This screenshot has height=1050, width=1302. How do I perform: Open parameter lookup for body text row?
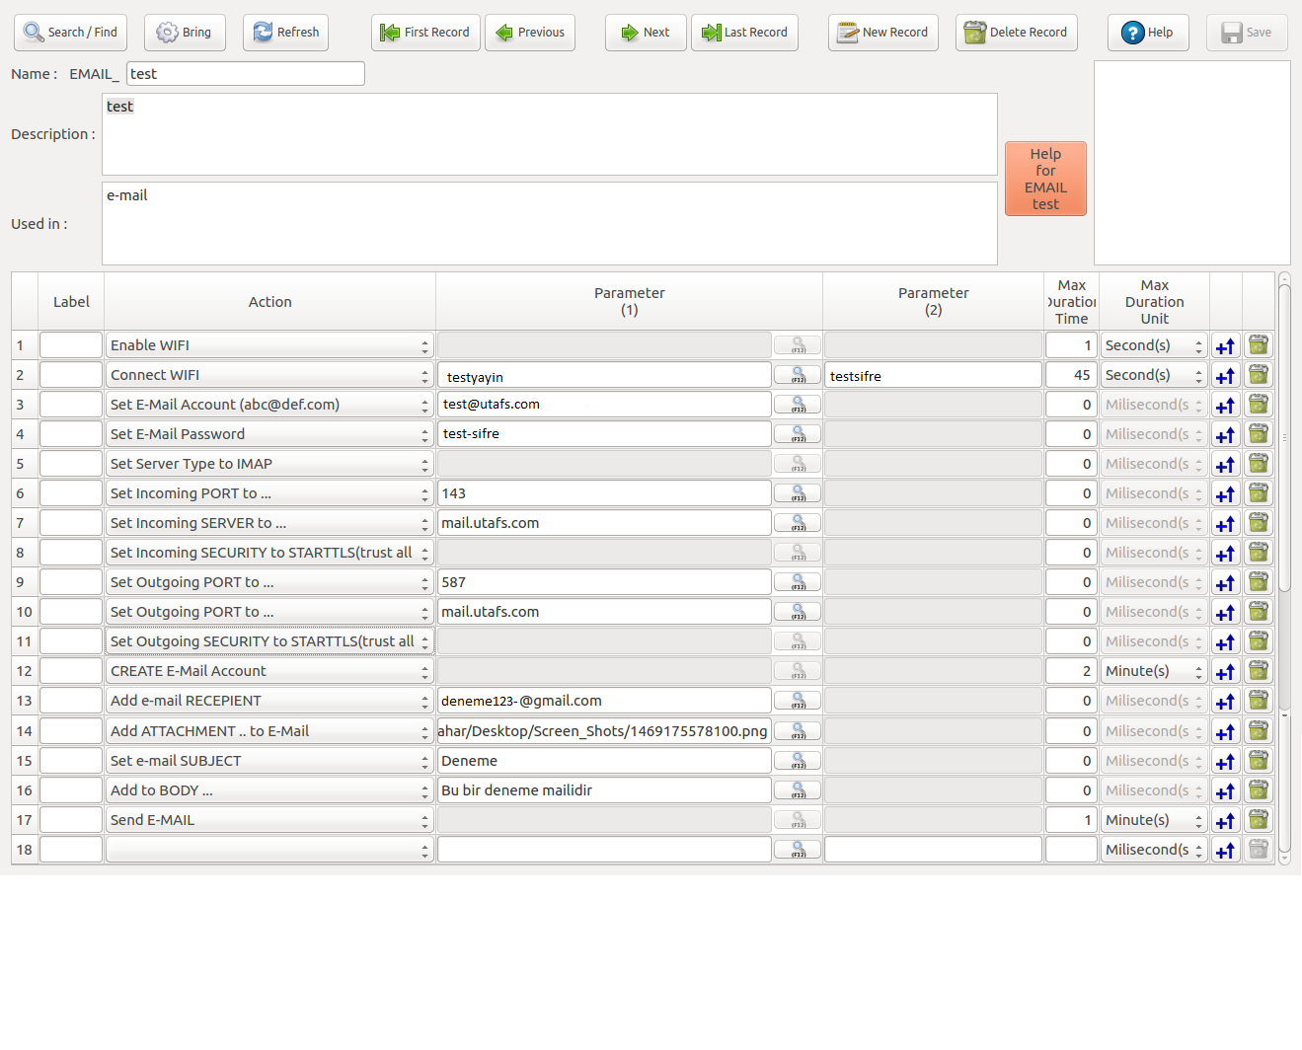pos(798,790)
